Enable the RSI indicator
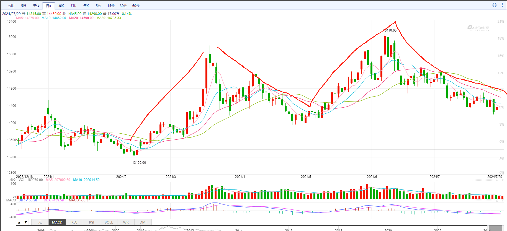The width and height of the screenshot is (507, 231). (x=91, y=222)
